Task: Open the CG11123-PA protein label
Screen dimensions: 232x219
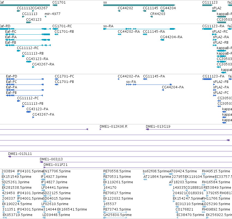Action: pyautogui.click(x=213, y=76)
